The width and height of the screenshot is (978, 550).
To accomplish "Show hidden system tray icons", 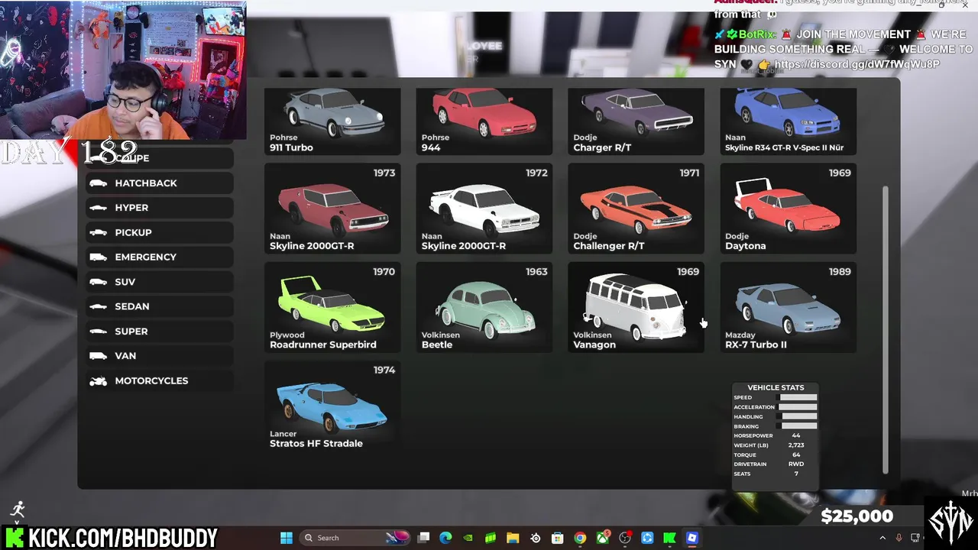I will [x=882, y=538].
